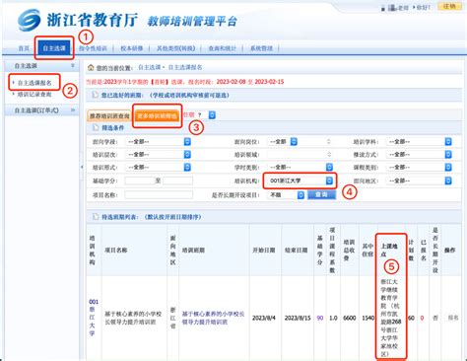Click the 项目课程系数 value 1.0
Screen dimensions: 467x361
point(333,318)
